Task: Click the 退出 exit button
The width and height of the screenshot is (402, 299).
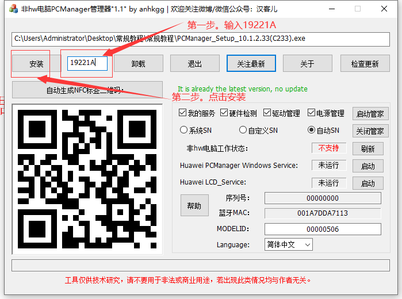Action: point(195,63)
